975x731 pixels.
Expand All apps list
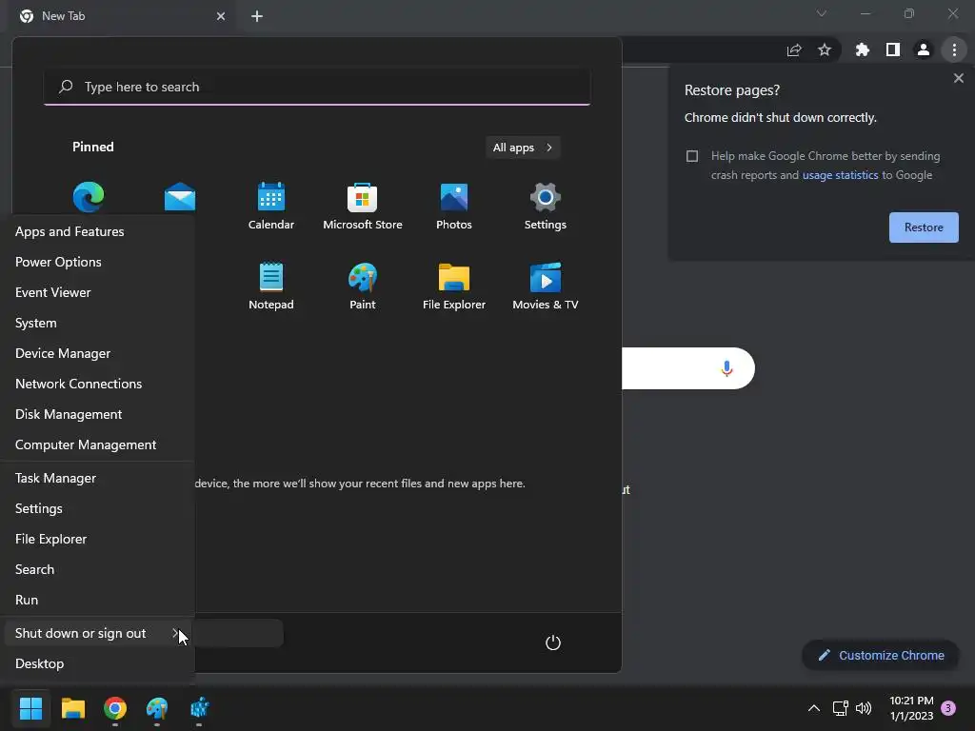point(523,148)
